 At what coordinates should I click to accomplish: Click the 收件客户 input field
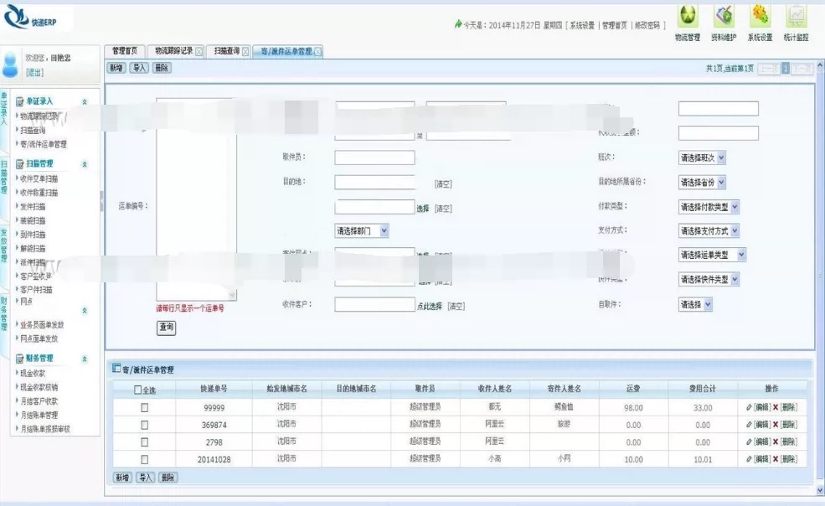374,304
